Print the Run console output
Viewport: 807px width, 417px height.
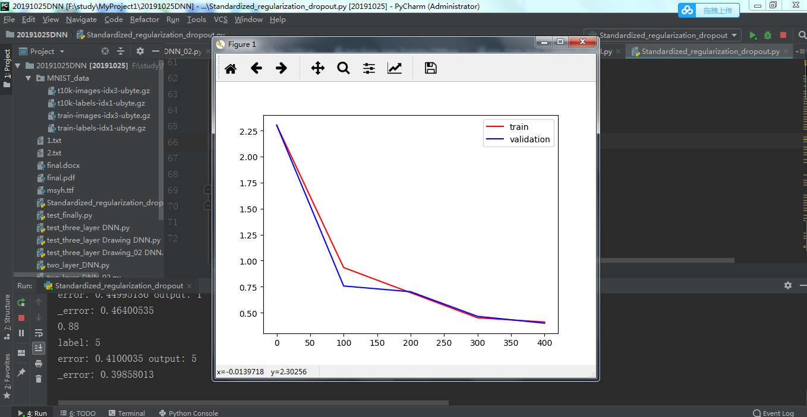coord(39,363)
